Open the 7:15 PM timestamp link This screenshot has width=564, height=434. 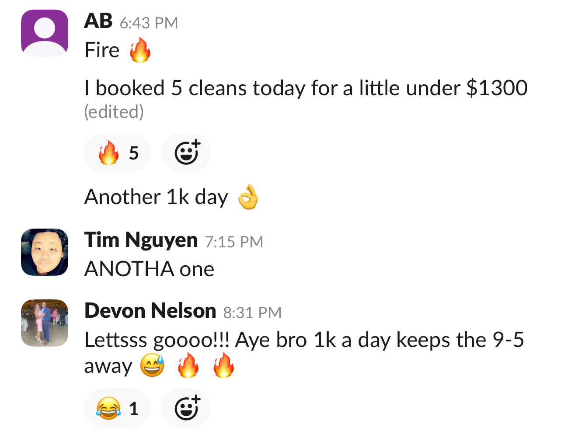pyautogui.click(x=234, y=242)
